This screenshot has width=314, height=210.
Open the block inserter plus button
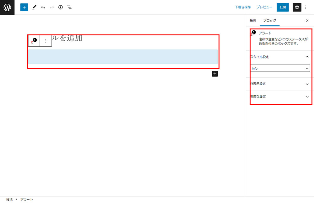pyautogui.click(x=24, y=7)
